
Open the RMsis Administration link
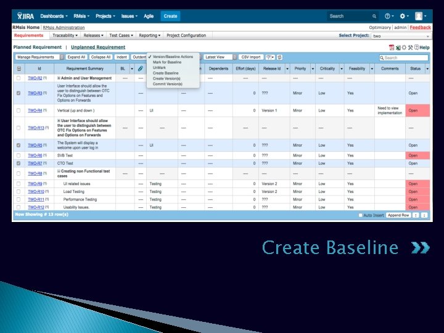(x=64, y=28)
